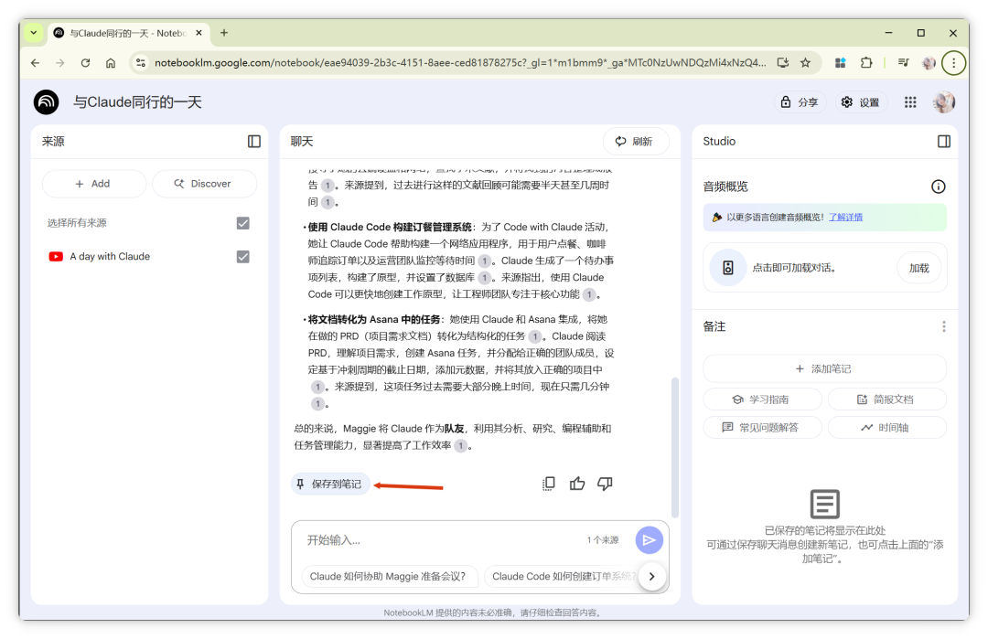Give thumbs up to the response

(577, 484)
